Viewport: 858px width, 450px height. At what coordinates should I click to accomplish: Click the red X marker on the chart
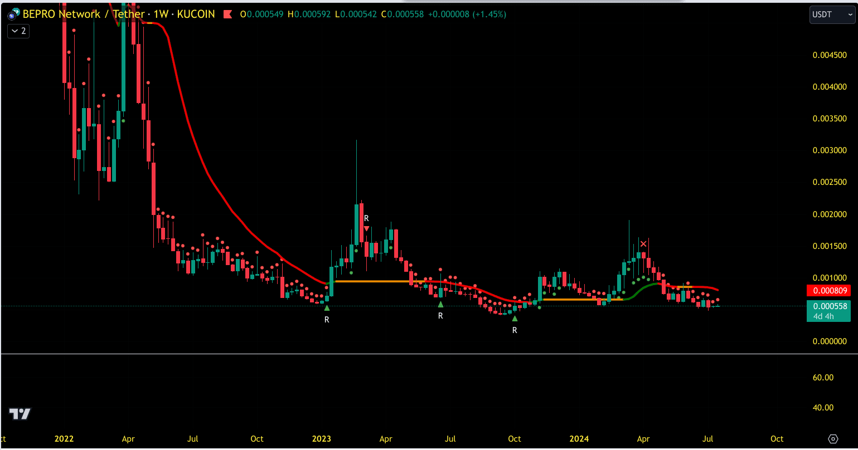point(644,244)
